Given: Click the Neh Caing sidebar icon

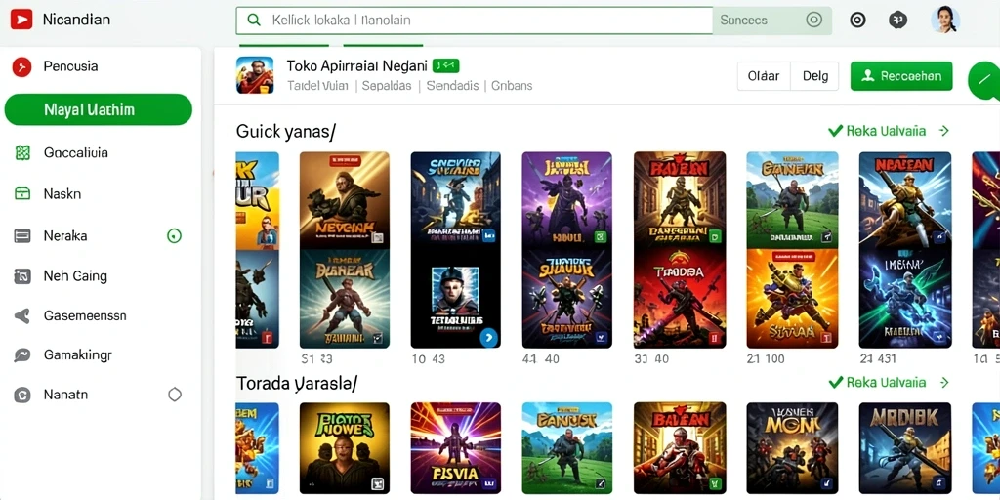Looking at the screenshot, I should [x=22, y=276].
